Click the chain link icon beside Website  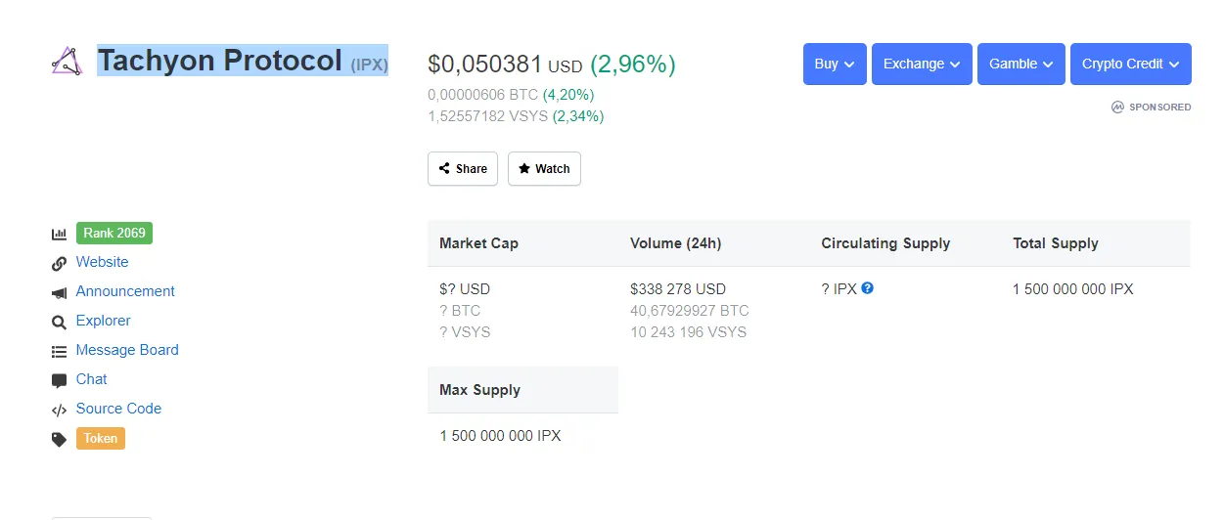59,263
